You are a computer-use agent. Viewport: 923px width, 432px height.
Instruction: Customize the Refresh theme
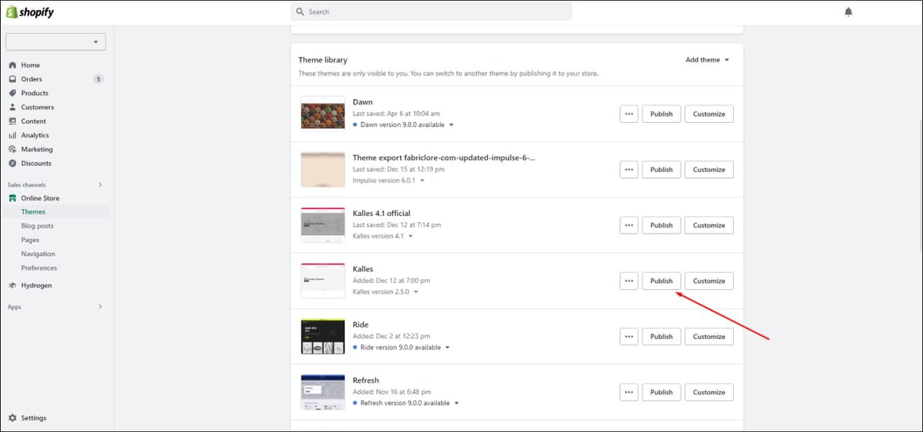708,392
